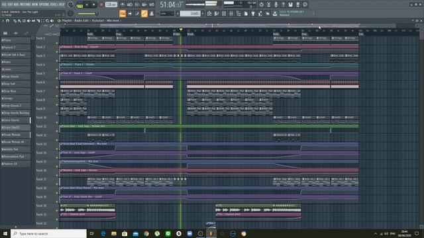This screenshot has width=424, height=238.
Task: Click the transport stop button
Action: [94, 5]
